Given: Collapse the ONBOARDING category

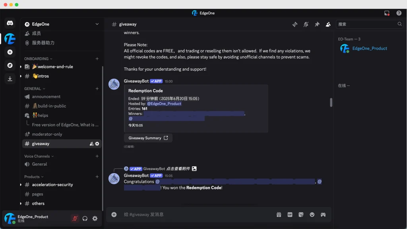Looking at the screenshot, I should 38,59.
